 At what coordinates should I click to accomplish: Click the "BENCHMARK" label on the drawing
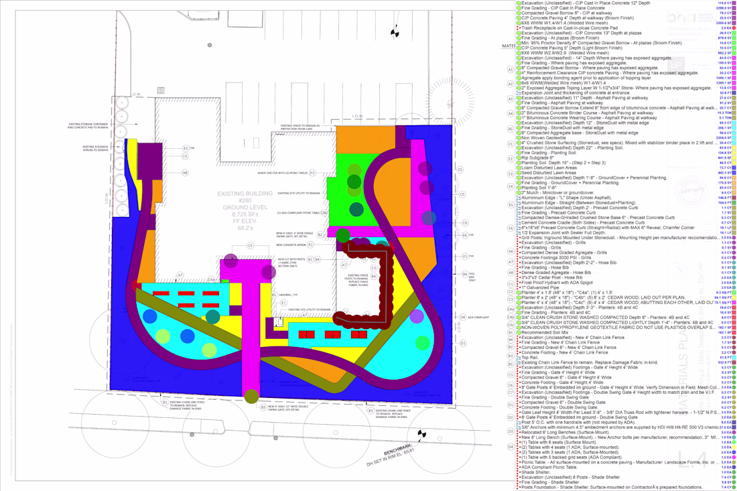[397, 449]
